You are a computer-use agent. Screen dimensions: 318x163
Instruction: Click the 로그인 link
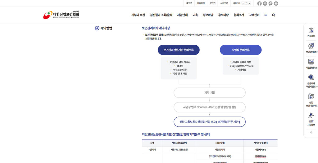click(212, 3)
